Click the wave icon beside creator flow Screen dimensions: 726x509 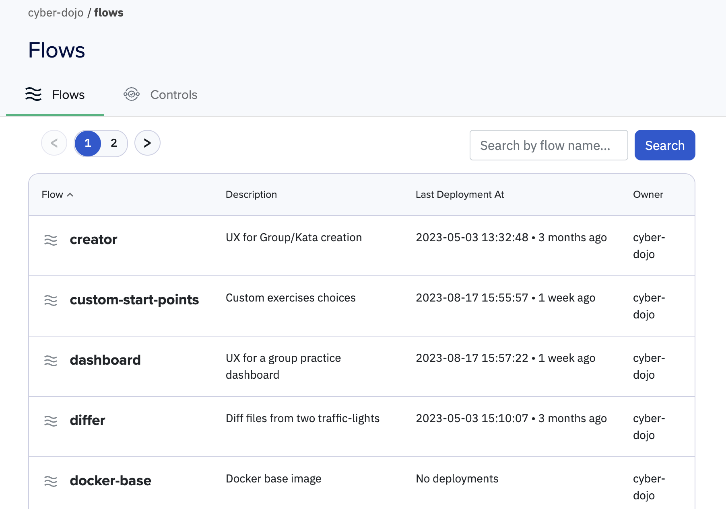click(x=51, y=240)
